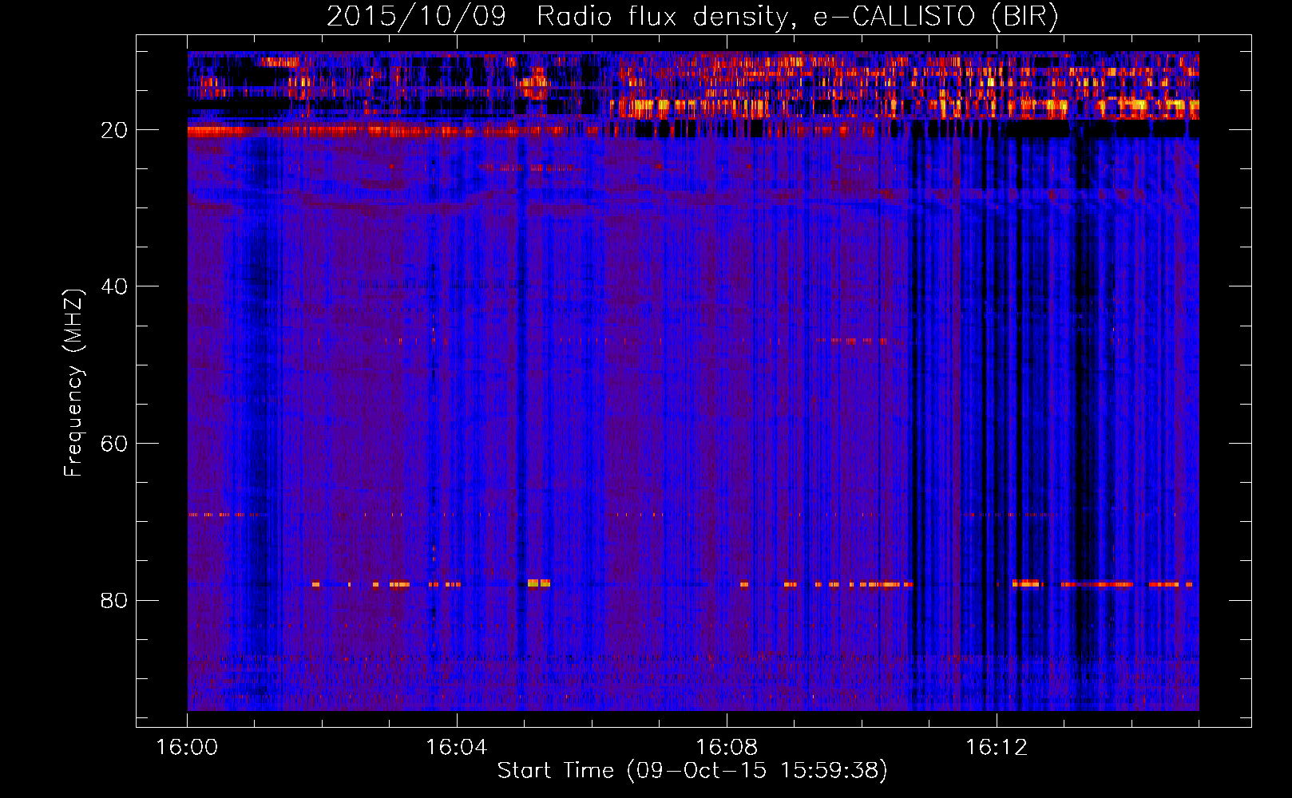Click the 16:04 time tick label
The width and height of the screenshot is (1292, 798).
coord(457,747)
